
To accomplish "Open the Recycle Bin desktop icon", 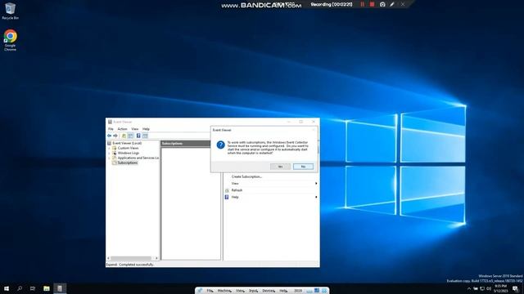I will (10, 11).
